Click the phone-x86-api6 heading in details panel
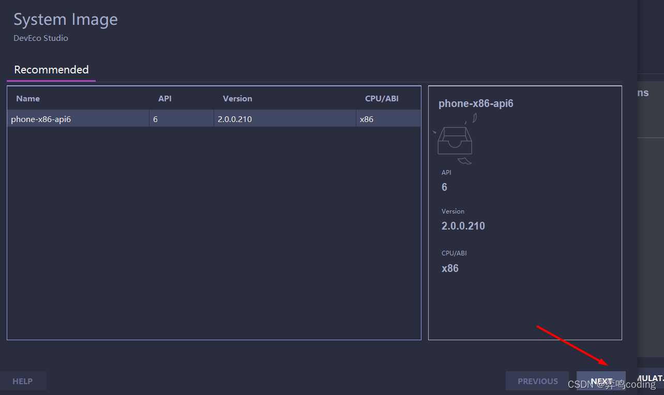 pos(476,103)
